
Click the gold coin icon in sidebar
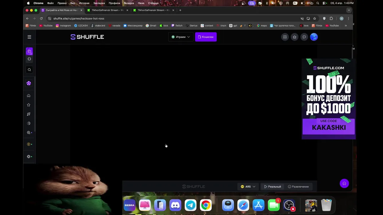tap(29, 144)
